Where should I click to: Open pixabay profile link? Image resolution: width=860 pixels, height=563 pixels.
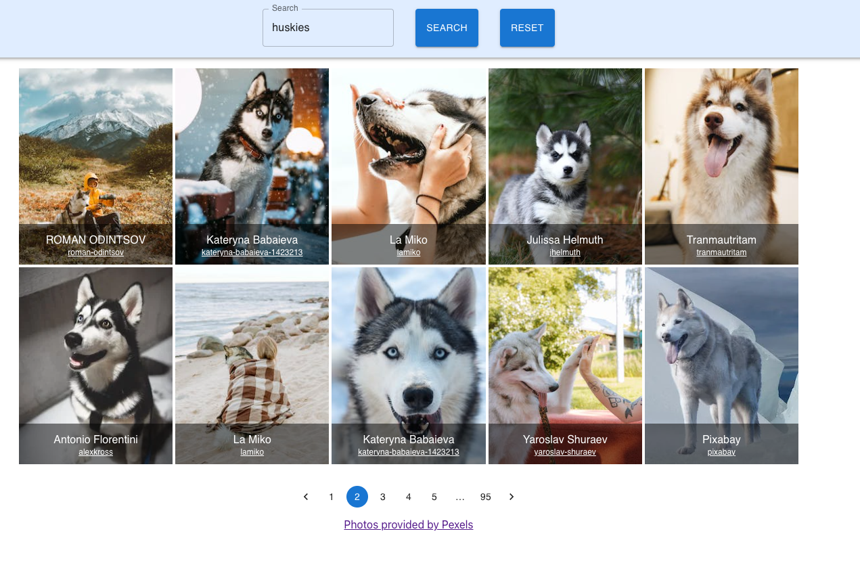click(721, 452)
